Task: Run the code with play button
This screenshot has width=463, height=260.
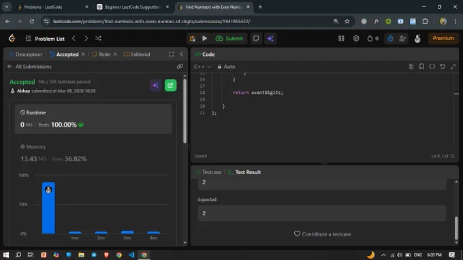Action: pyautogui.click(x=204, y=38)
